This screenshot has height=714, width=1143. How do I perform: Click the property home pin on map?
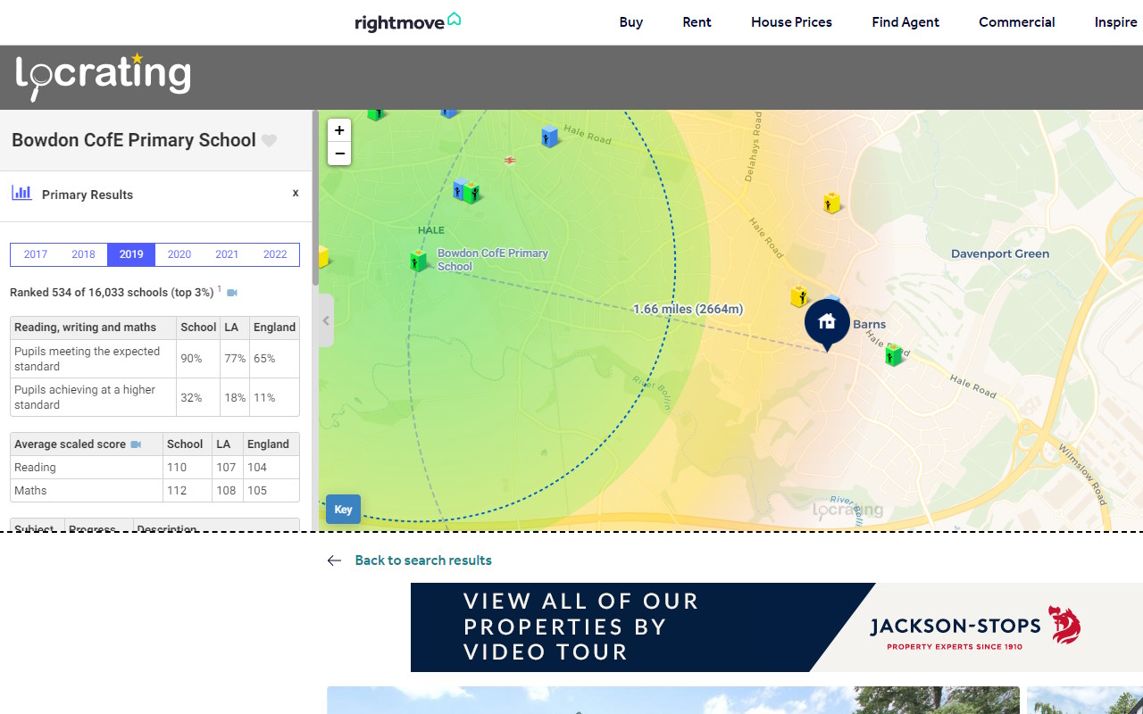click(827, 325)
